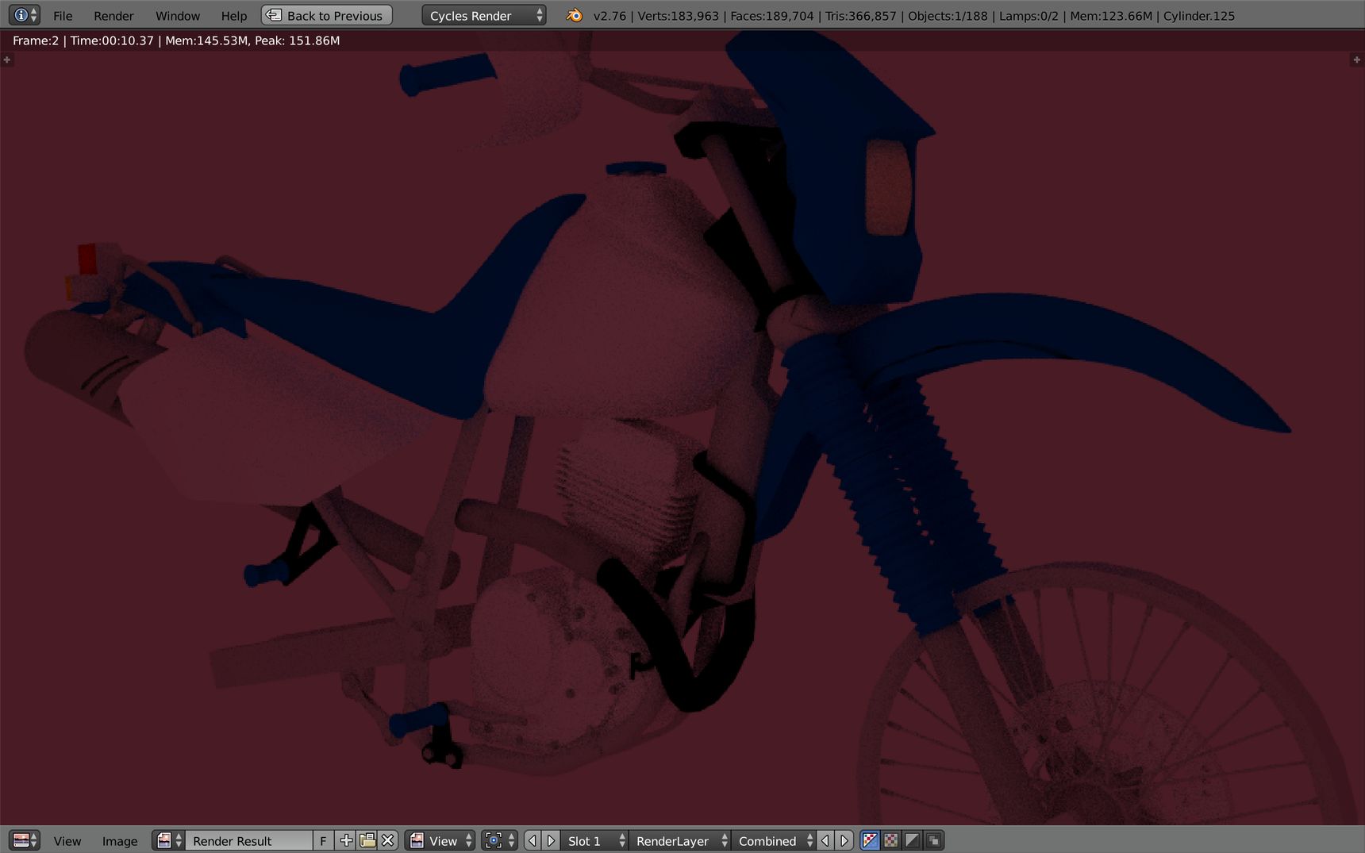Open the Image menu in image editor
The width and height of the screenshot is (1365, 853).
click(x=120, y=841)
